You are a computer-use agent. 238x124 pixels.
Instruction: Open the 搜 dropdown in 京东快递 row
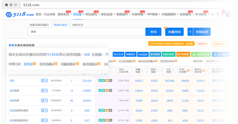pos(44,101)
